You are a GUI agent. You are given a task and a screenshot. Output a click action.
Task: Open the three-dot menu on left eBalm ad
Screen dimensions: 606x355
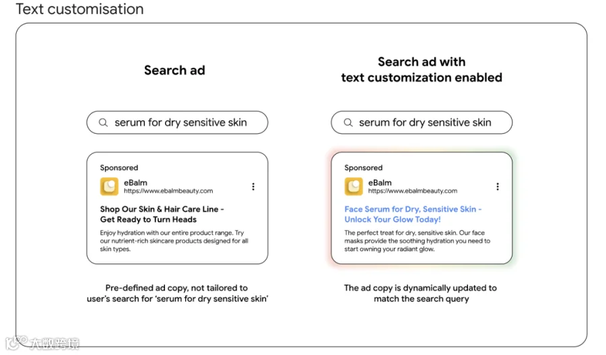[x=253, y=187]
